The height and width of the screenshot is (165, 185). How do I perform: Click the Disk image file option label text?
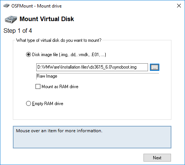(x=69, y=55)
